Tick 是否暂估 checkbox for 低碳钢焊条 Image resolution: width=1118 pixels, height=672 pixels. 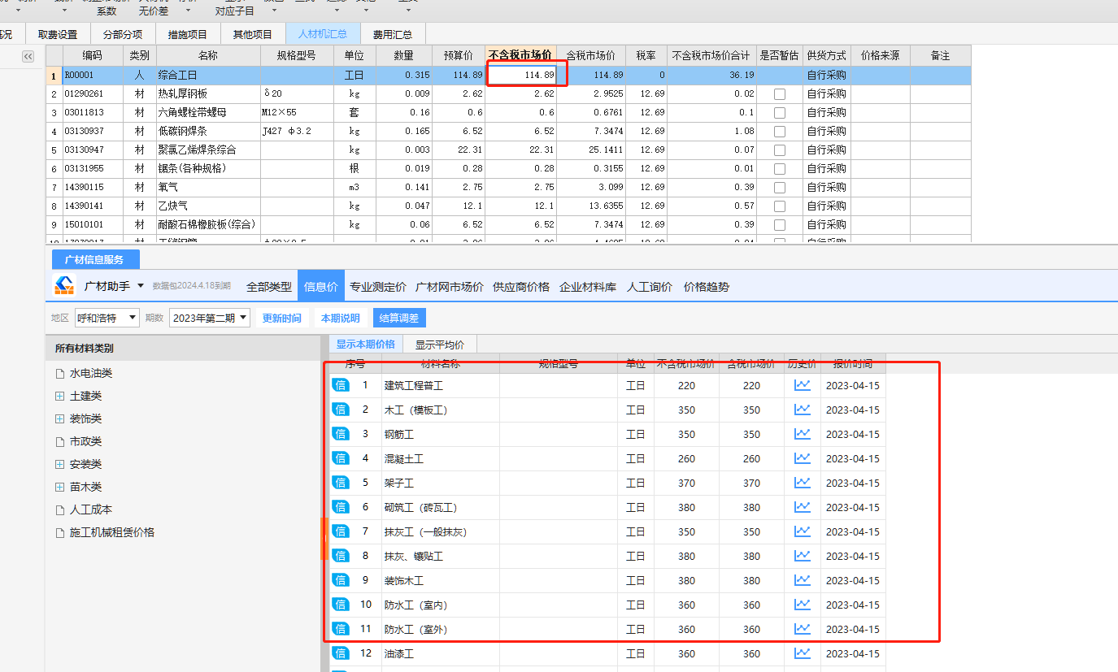pos(780,132)
